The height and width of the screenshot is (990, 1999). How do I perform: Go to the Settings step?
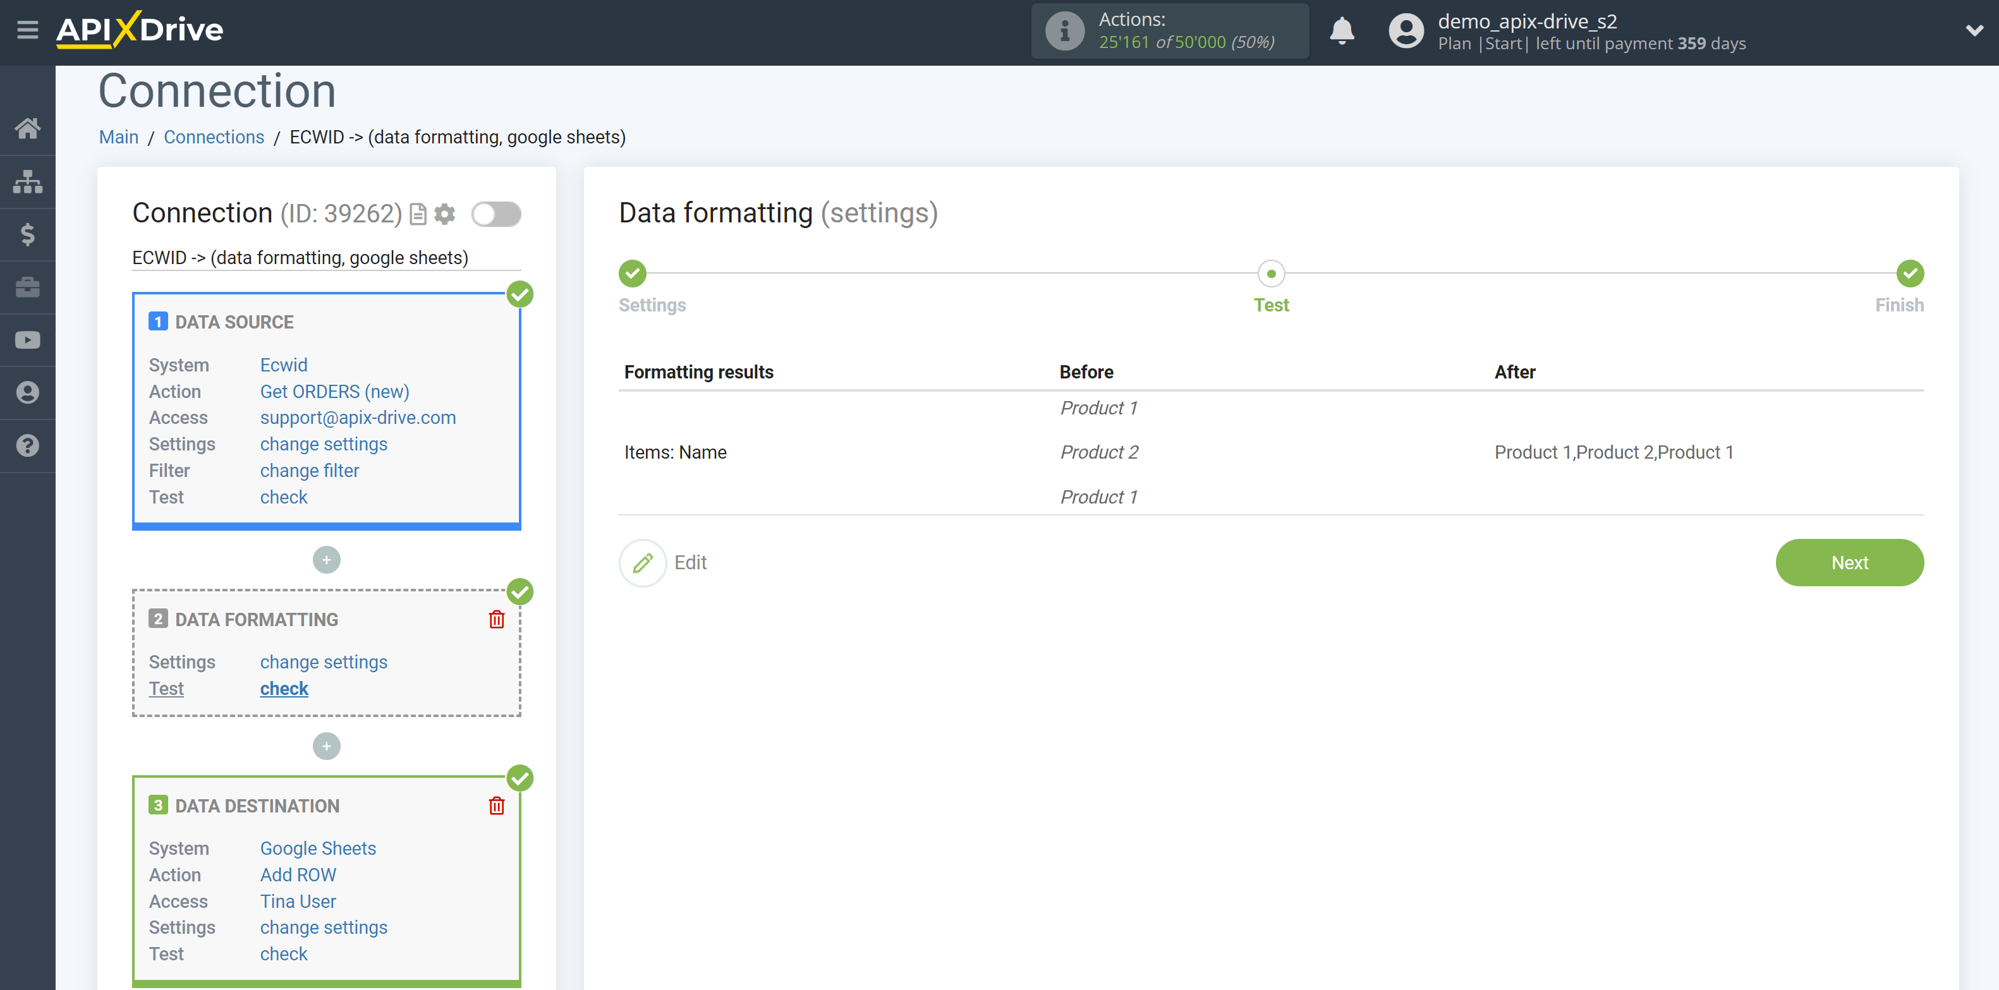pyautogui.click(x=633, y=273)
